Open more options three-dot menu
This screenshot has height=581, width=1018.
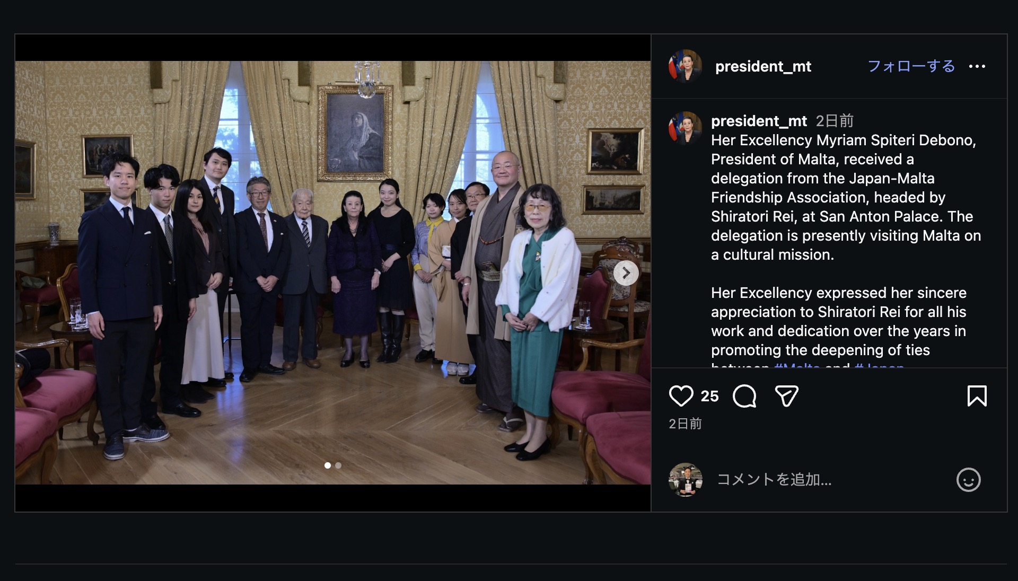(x=977, y=66)
